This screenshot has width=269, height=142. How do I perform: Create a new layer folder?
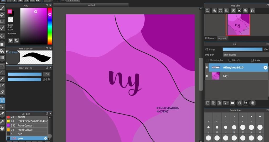pyautogui.click(x=232, y=103)
